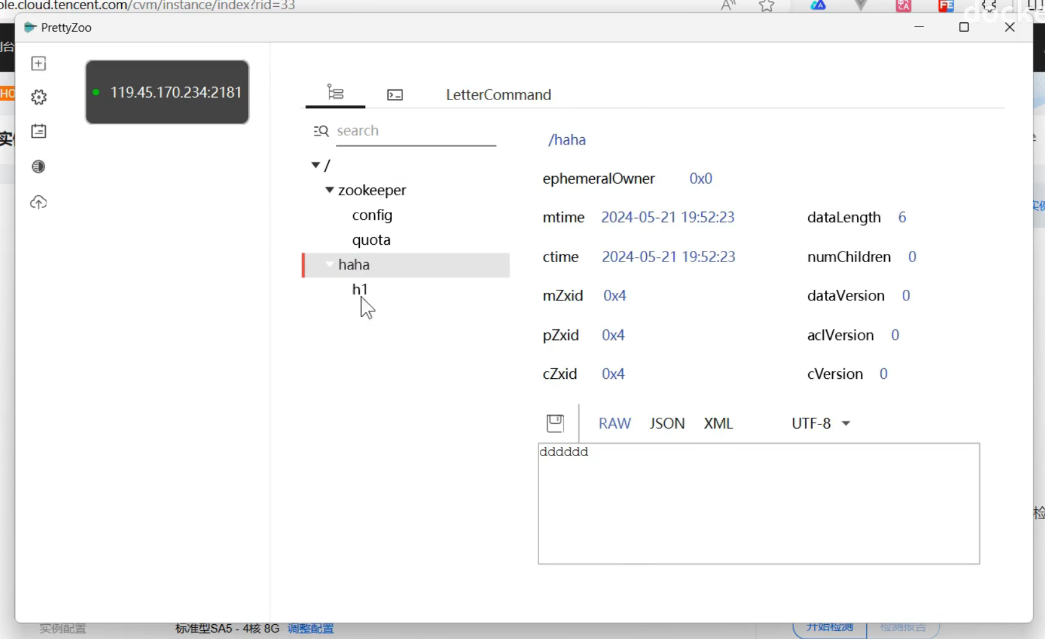Toggle the dark theme half-circle icon
The width and height of the screenshot is (1045, 639).
(x=38, y=167)
